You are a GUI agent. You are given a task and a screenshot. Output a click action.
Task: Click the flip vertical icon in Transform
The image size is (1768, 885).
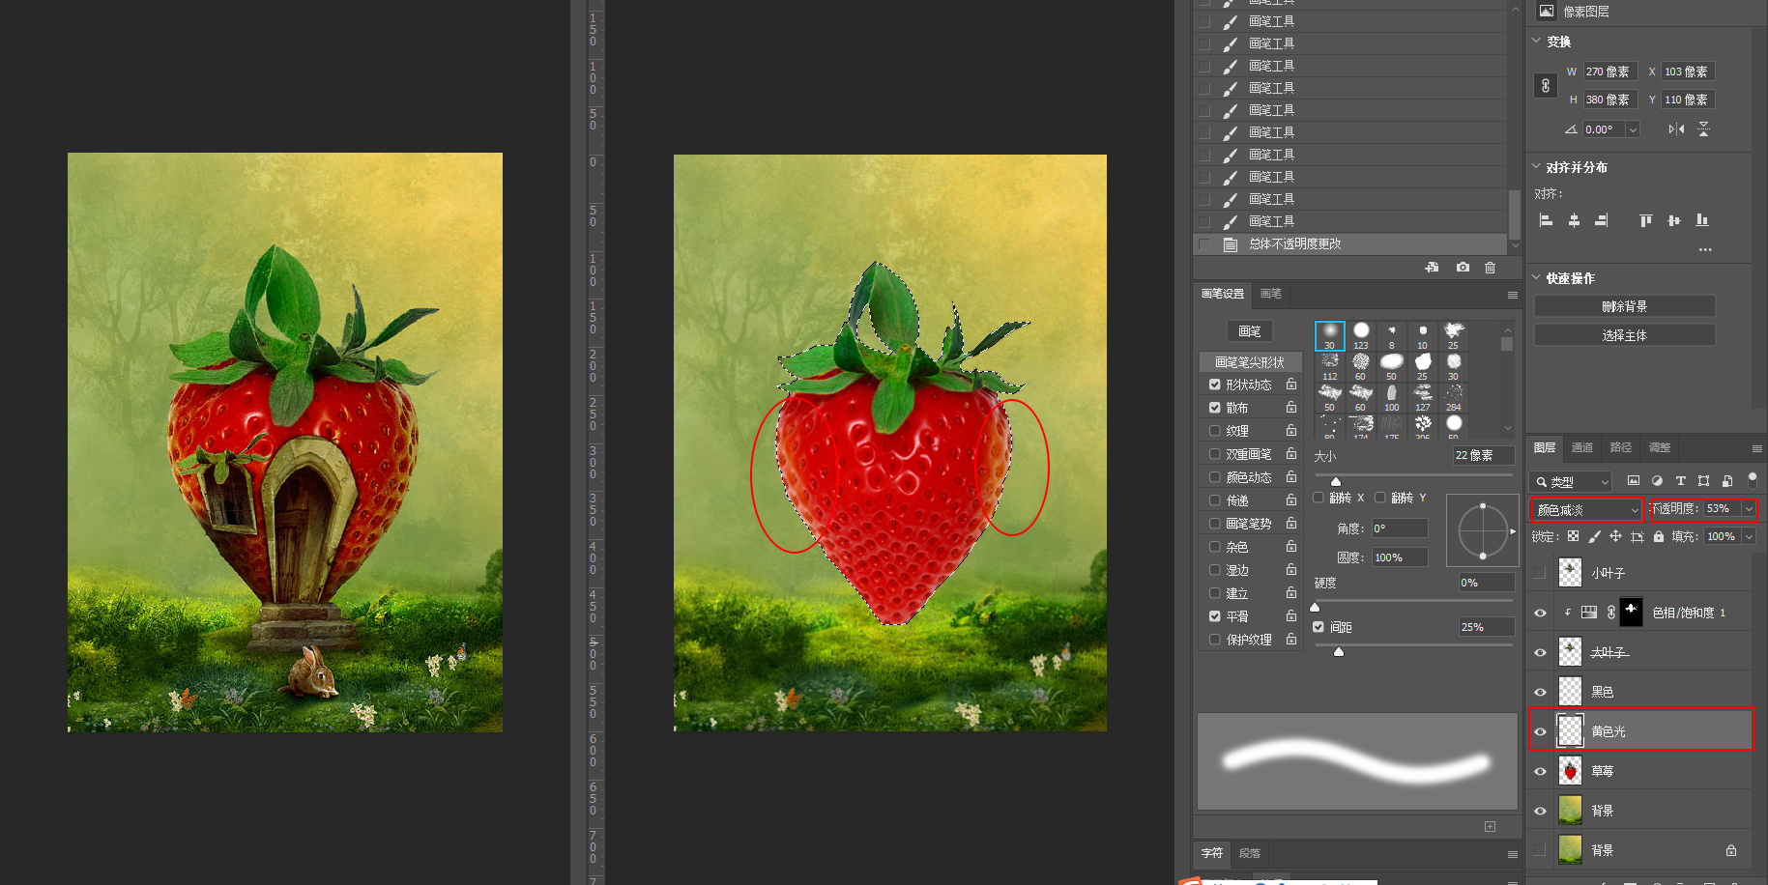tap(1703, 129)
